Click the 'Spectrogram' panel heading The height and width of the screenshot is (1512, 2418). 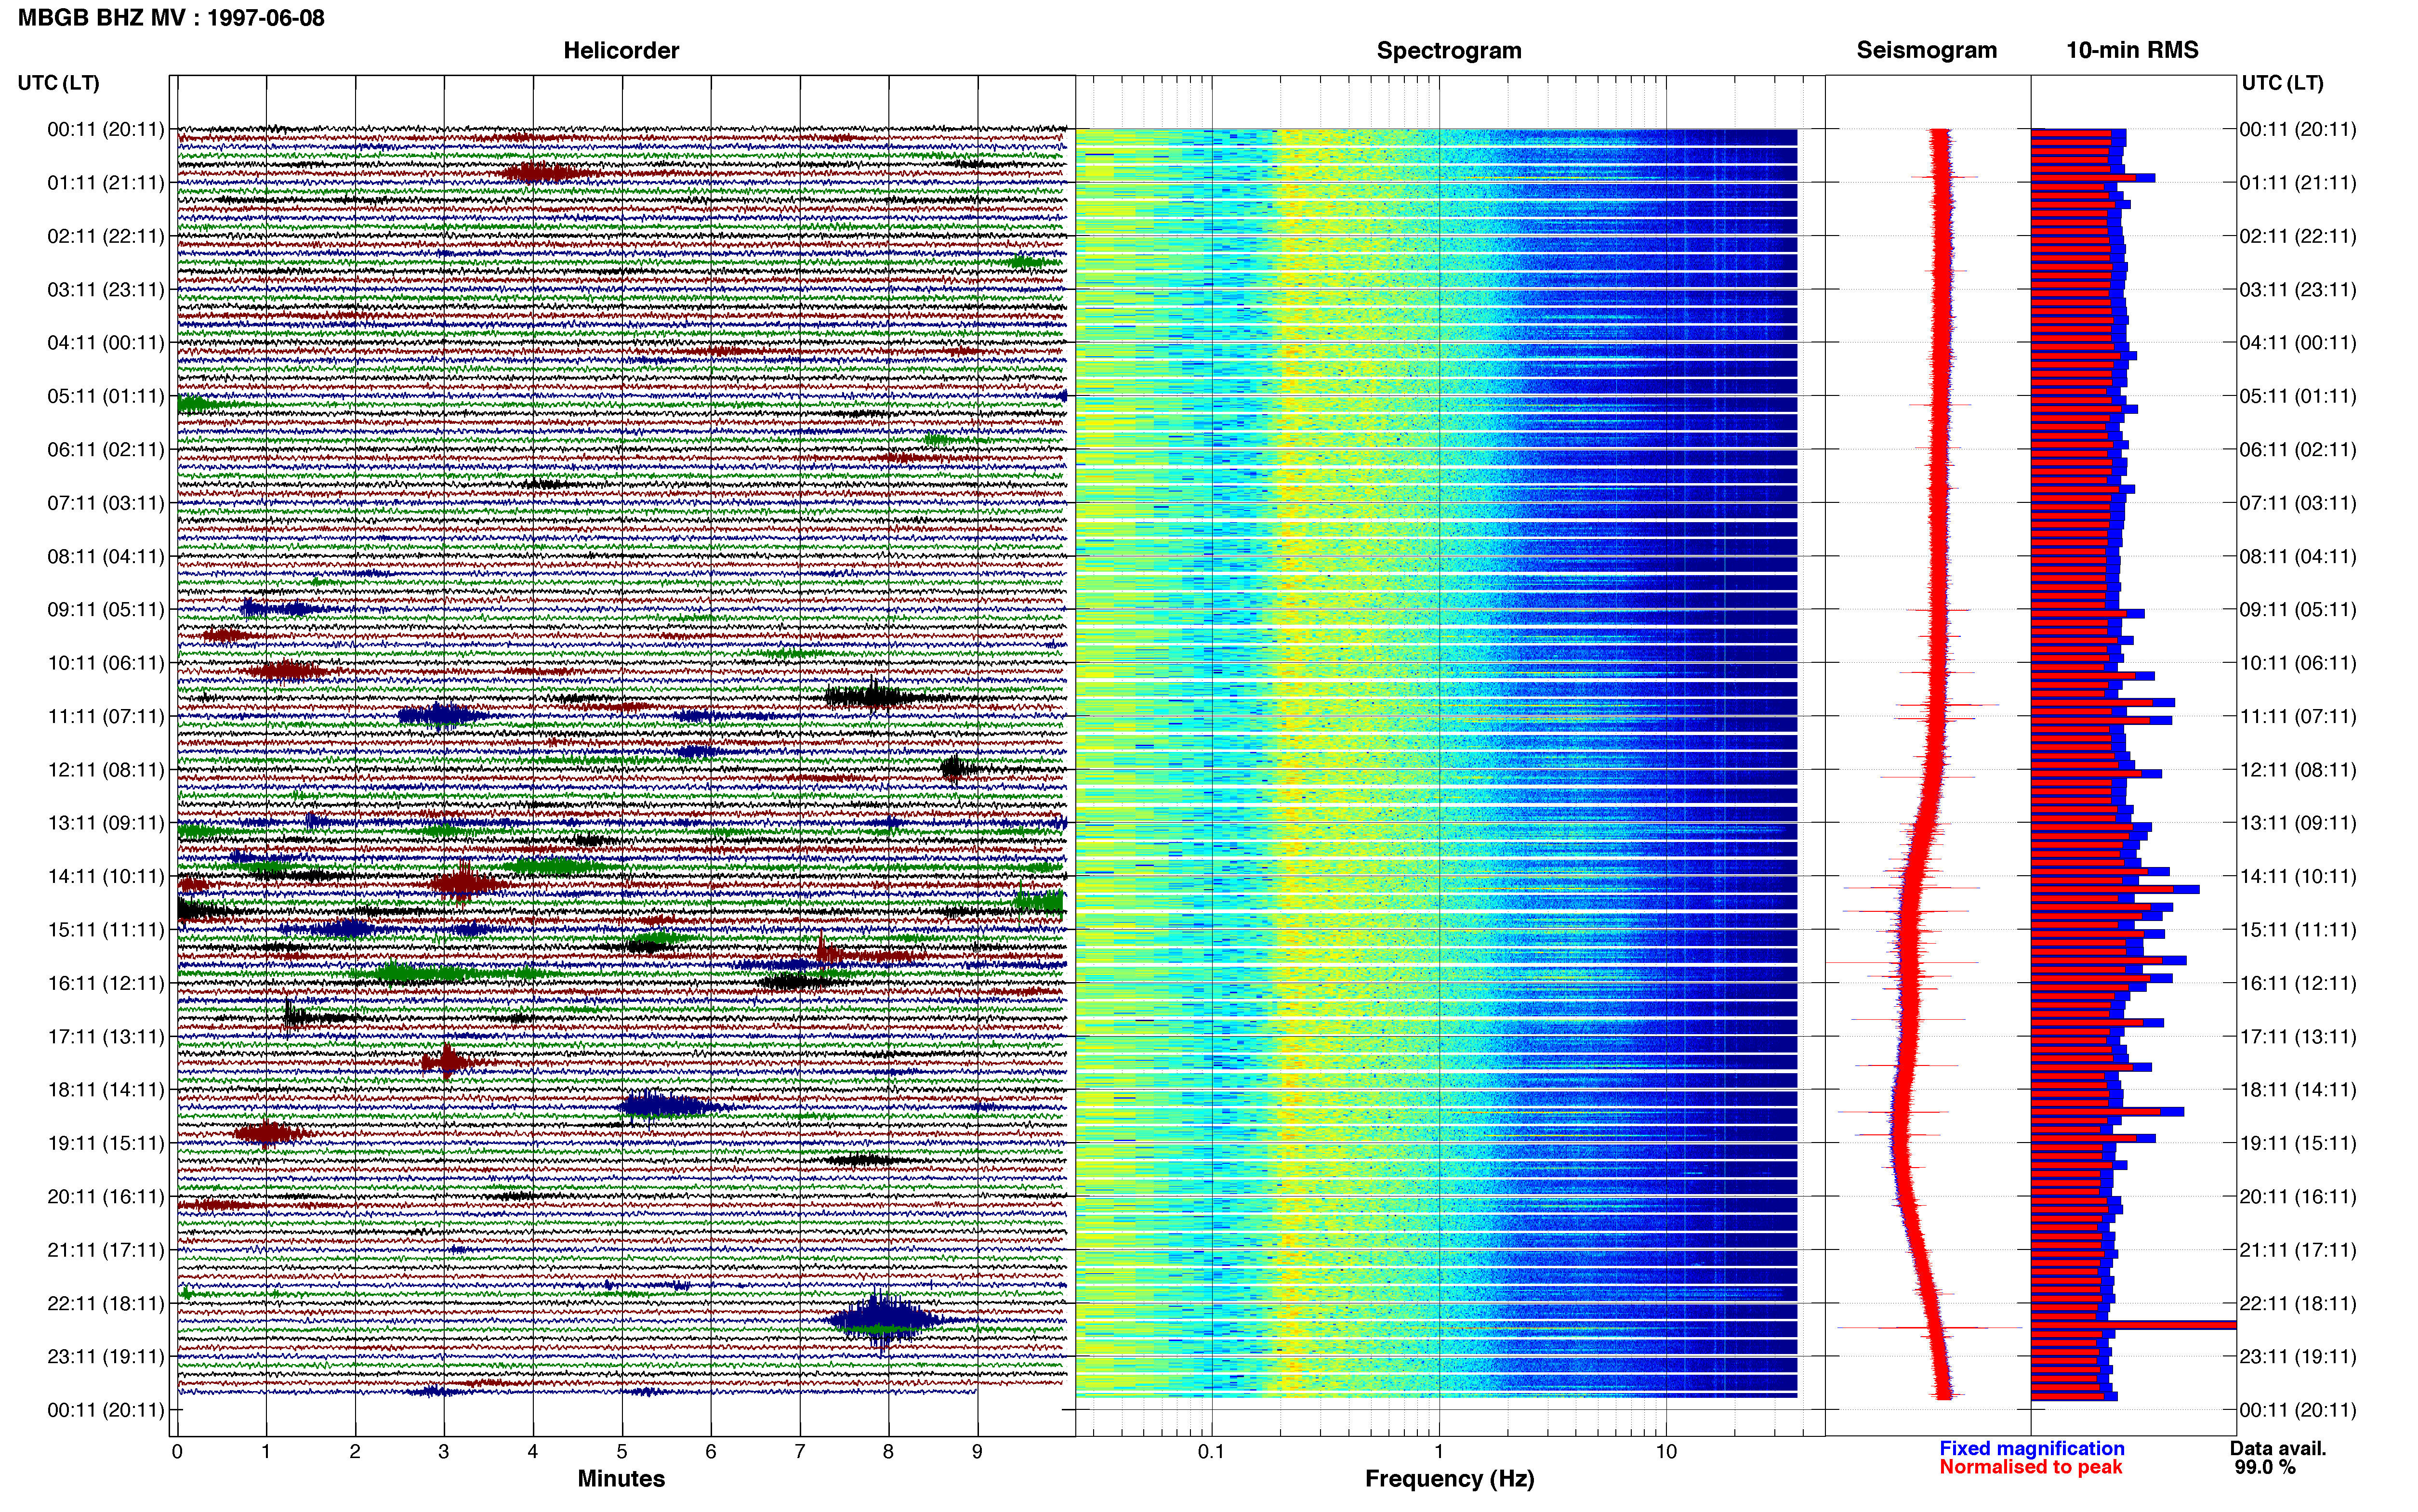[x=1449, y=50]
